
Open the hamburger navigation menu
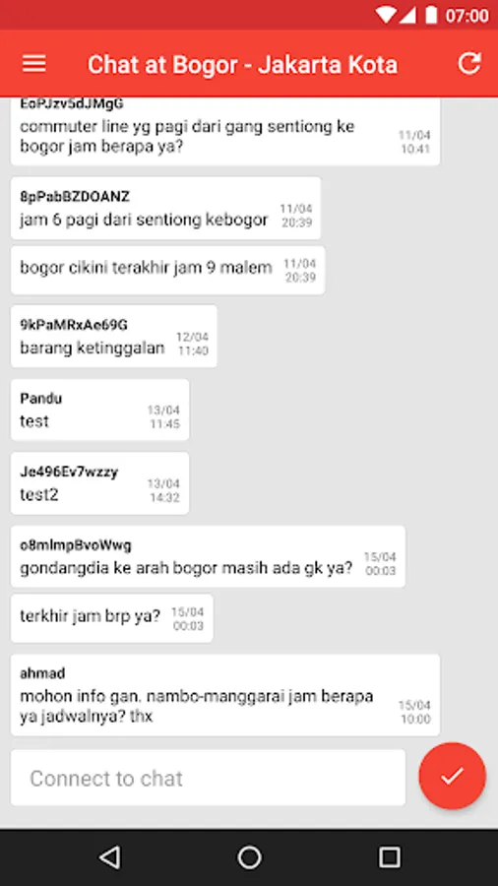(x=33, y=63)
